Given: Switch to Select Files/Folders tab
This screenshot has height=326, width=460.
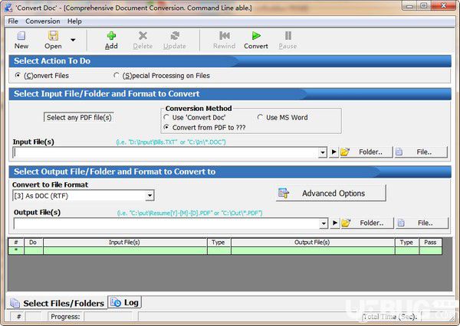Looking at the screenshot, I should coord(57,303).
